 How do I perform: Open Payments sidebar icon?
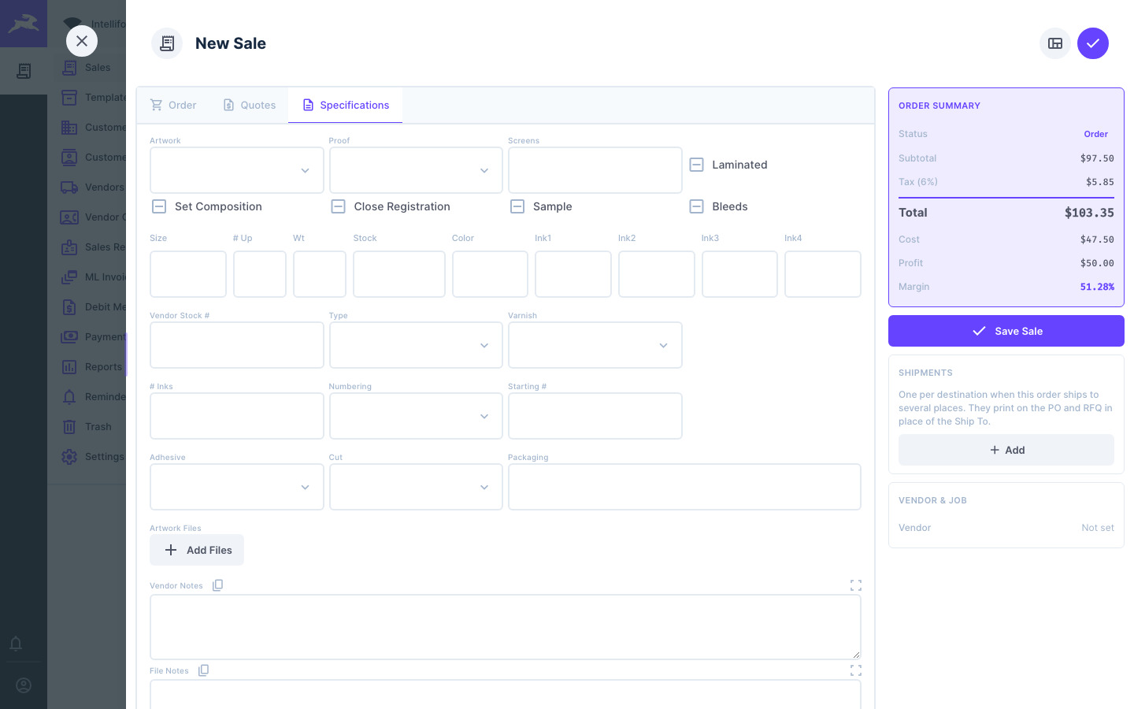(x=69, y=337)
